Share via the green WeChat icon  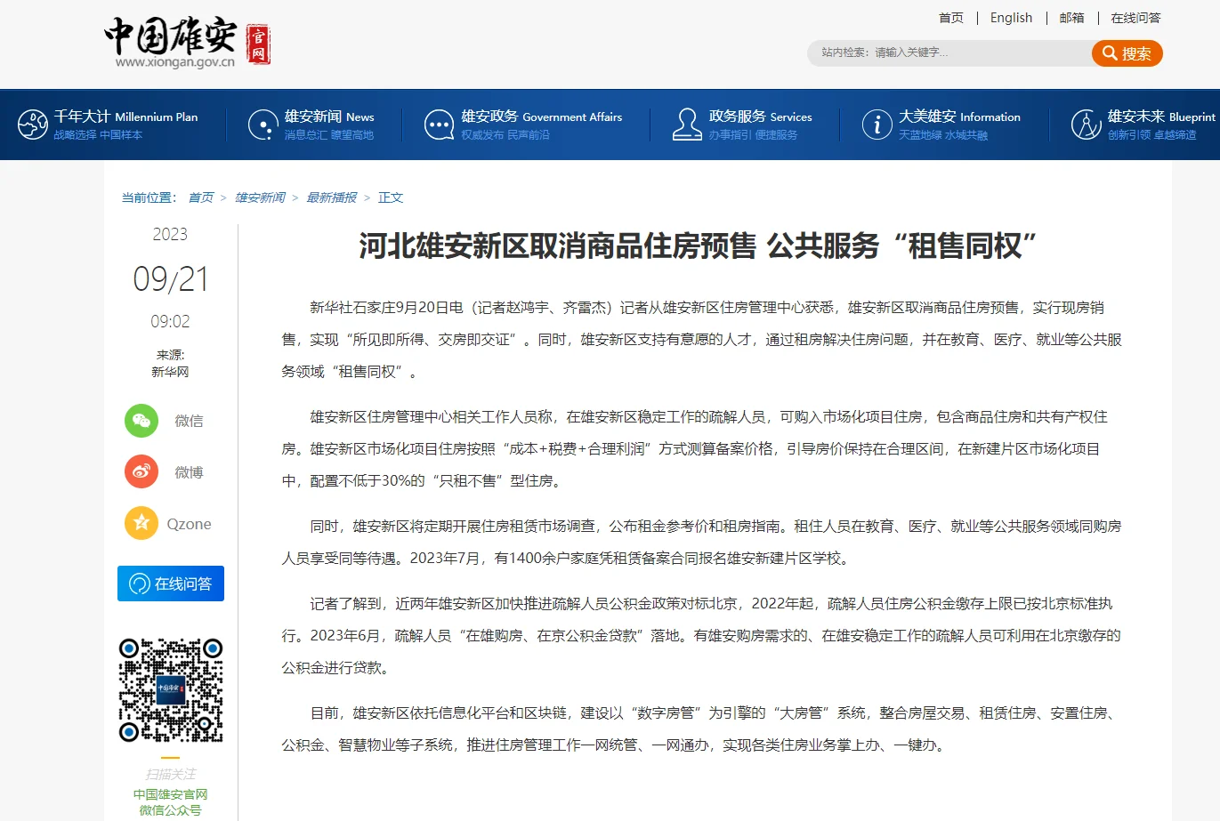[141, 421]
